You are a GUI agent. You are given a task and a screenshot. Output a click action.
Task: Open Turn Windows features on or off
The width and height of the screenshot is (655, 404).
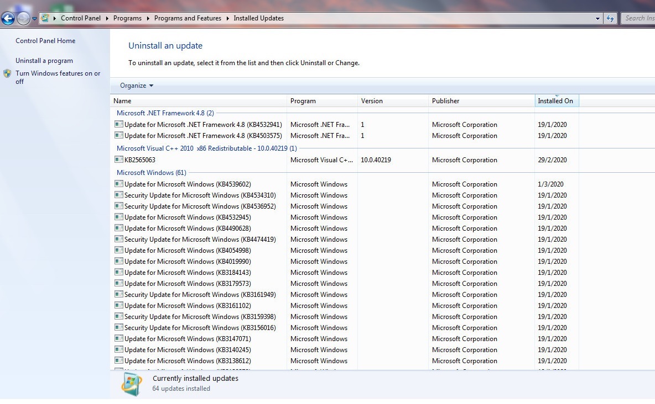coord(58,77)
